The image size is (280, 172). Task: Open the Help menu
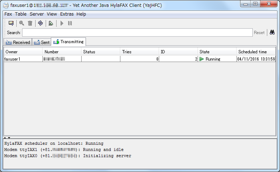[81, 14]
